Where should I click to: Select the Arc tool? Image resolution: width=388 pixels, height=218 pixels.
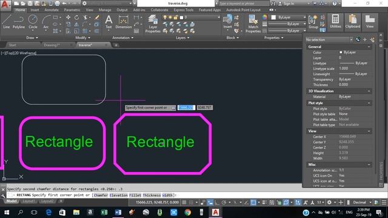point(46,22)
